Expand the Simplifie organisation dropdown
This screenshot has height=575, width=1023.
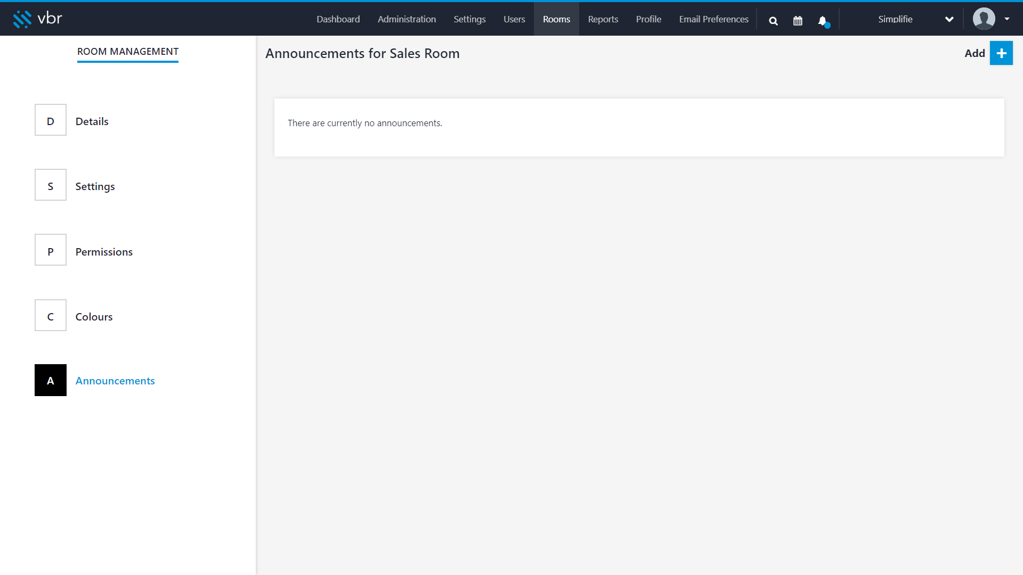[949, 19]
